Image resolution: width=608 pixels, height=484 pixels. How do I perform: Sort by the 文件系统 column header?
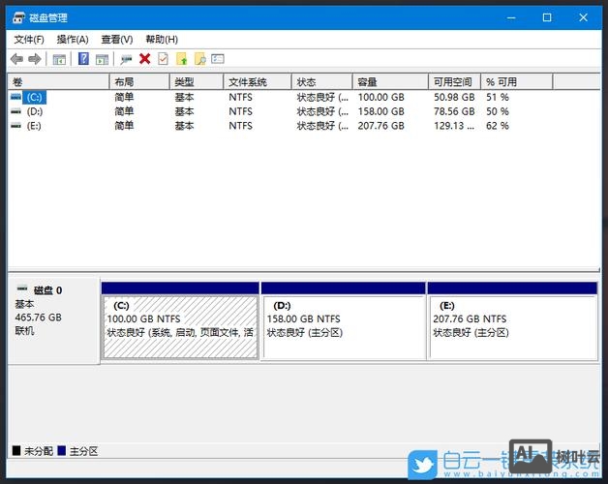(x=258, y=82)
